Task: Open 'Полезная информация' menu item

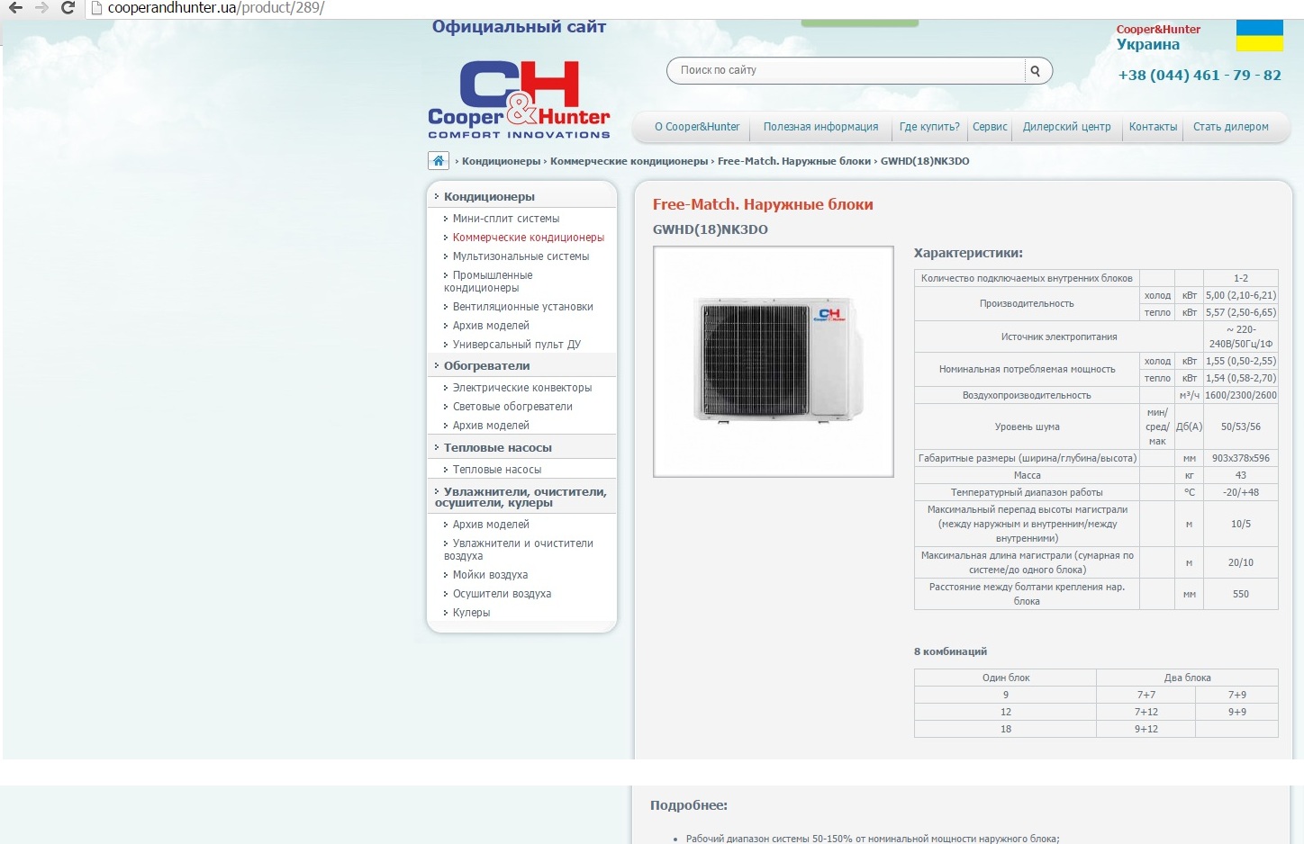Action: [820, 127]
